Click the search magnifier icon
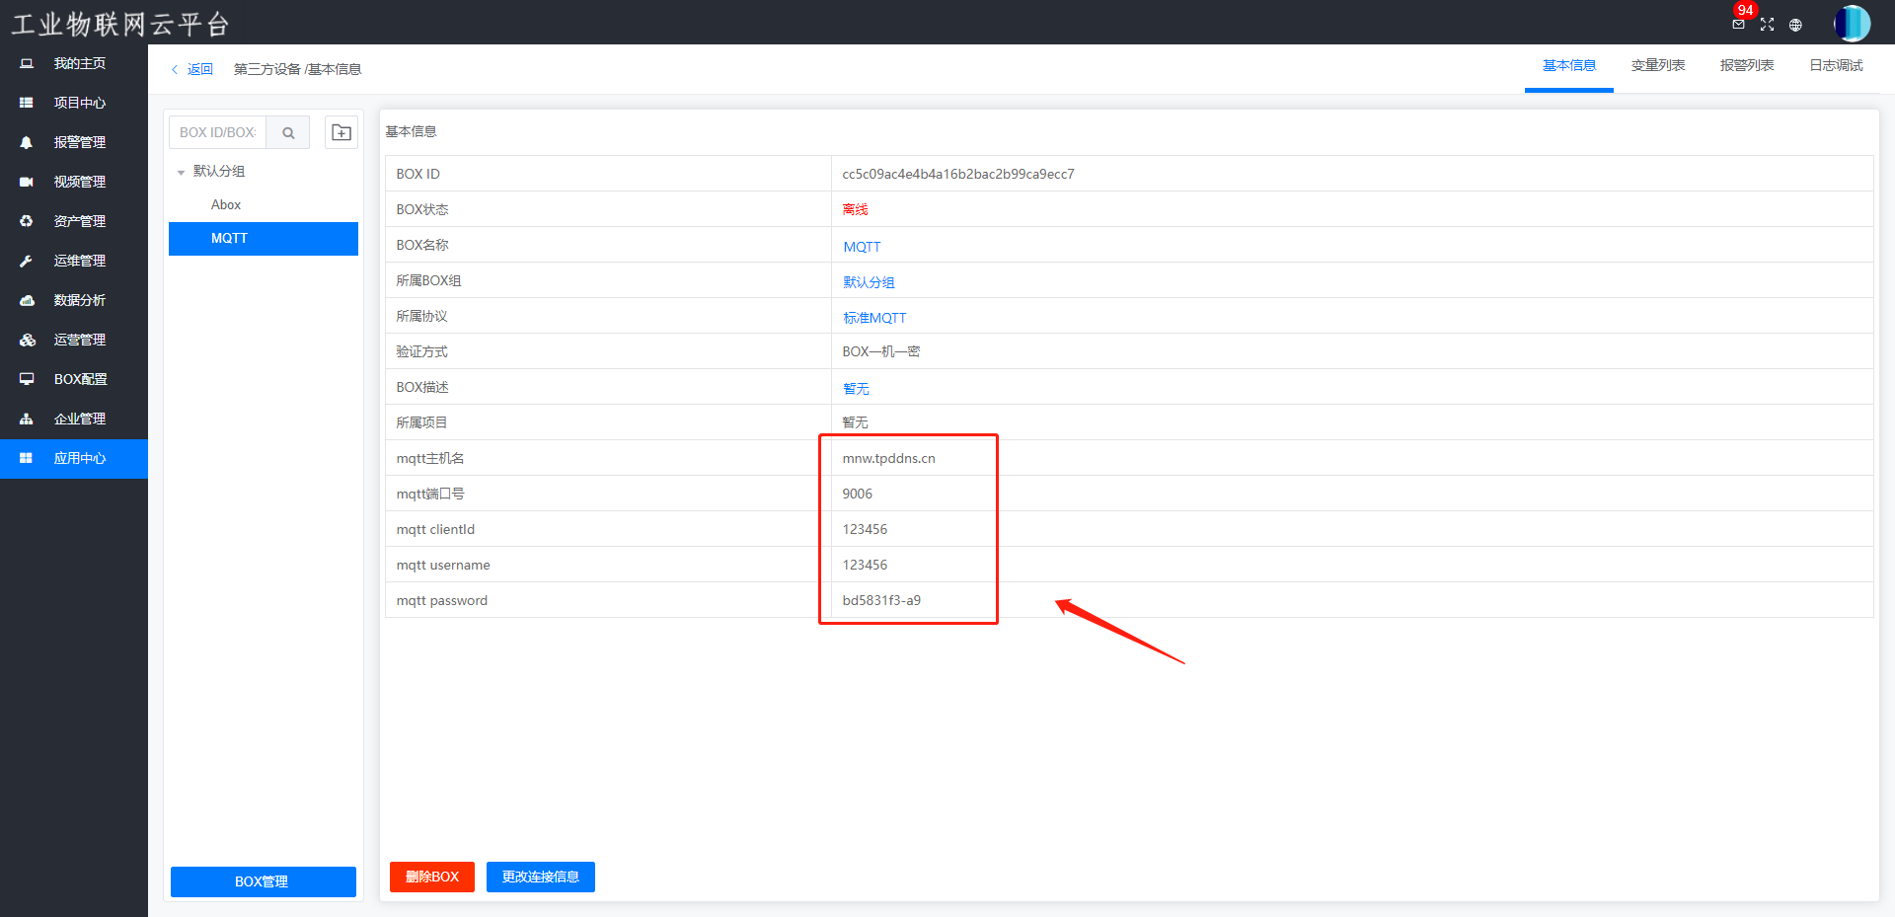 (x=288, y=132)
